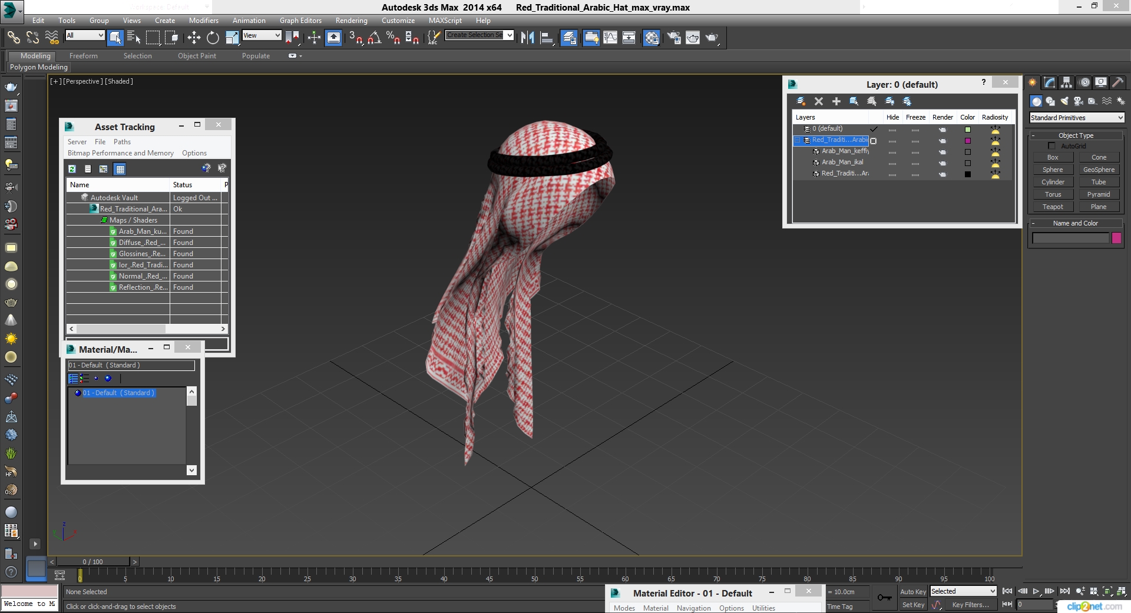Select the Select and Link tool
1131x613 pixels.
(13, 38)
